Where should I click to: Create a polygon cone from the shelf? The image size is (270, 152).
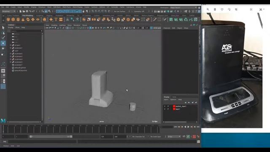(x=23, y=20)
